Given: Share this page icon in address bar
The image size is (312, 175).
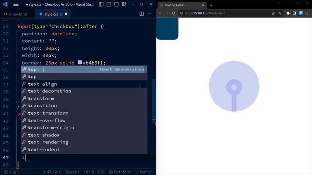Looking at the screenshot, I should point(273,13).
